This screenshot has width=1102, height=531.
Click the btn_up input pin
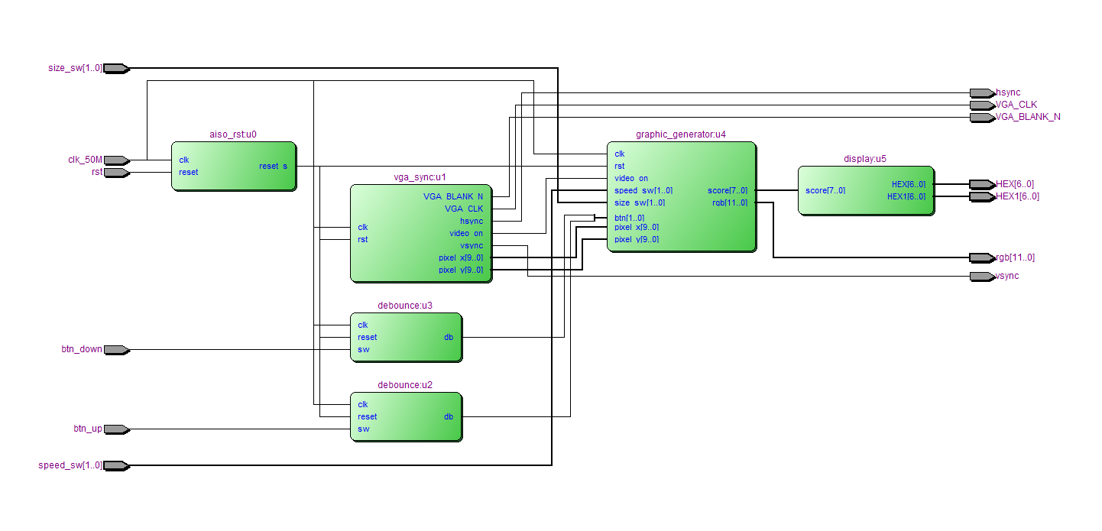tap(116, 429)
